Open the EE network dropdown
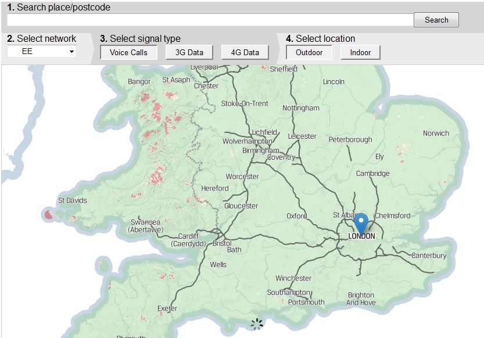Viewport: 484px width, 338px height. click(x=42, y=52)
